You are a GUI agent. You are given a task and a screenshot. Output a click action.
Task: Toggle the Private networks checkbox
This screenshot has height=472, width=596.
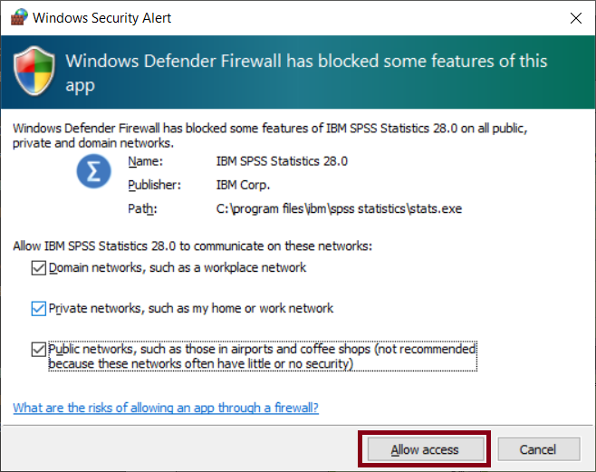(38, 308)
